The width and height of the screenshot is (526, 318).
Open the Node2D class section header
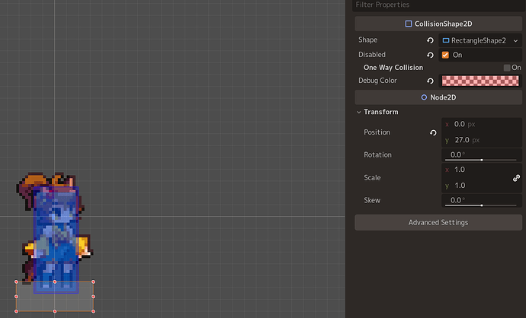[438, 97]
